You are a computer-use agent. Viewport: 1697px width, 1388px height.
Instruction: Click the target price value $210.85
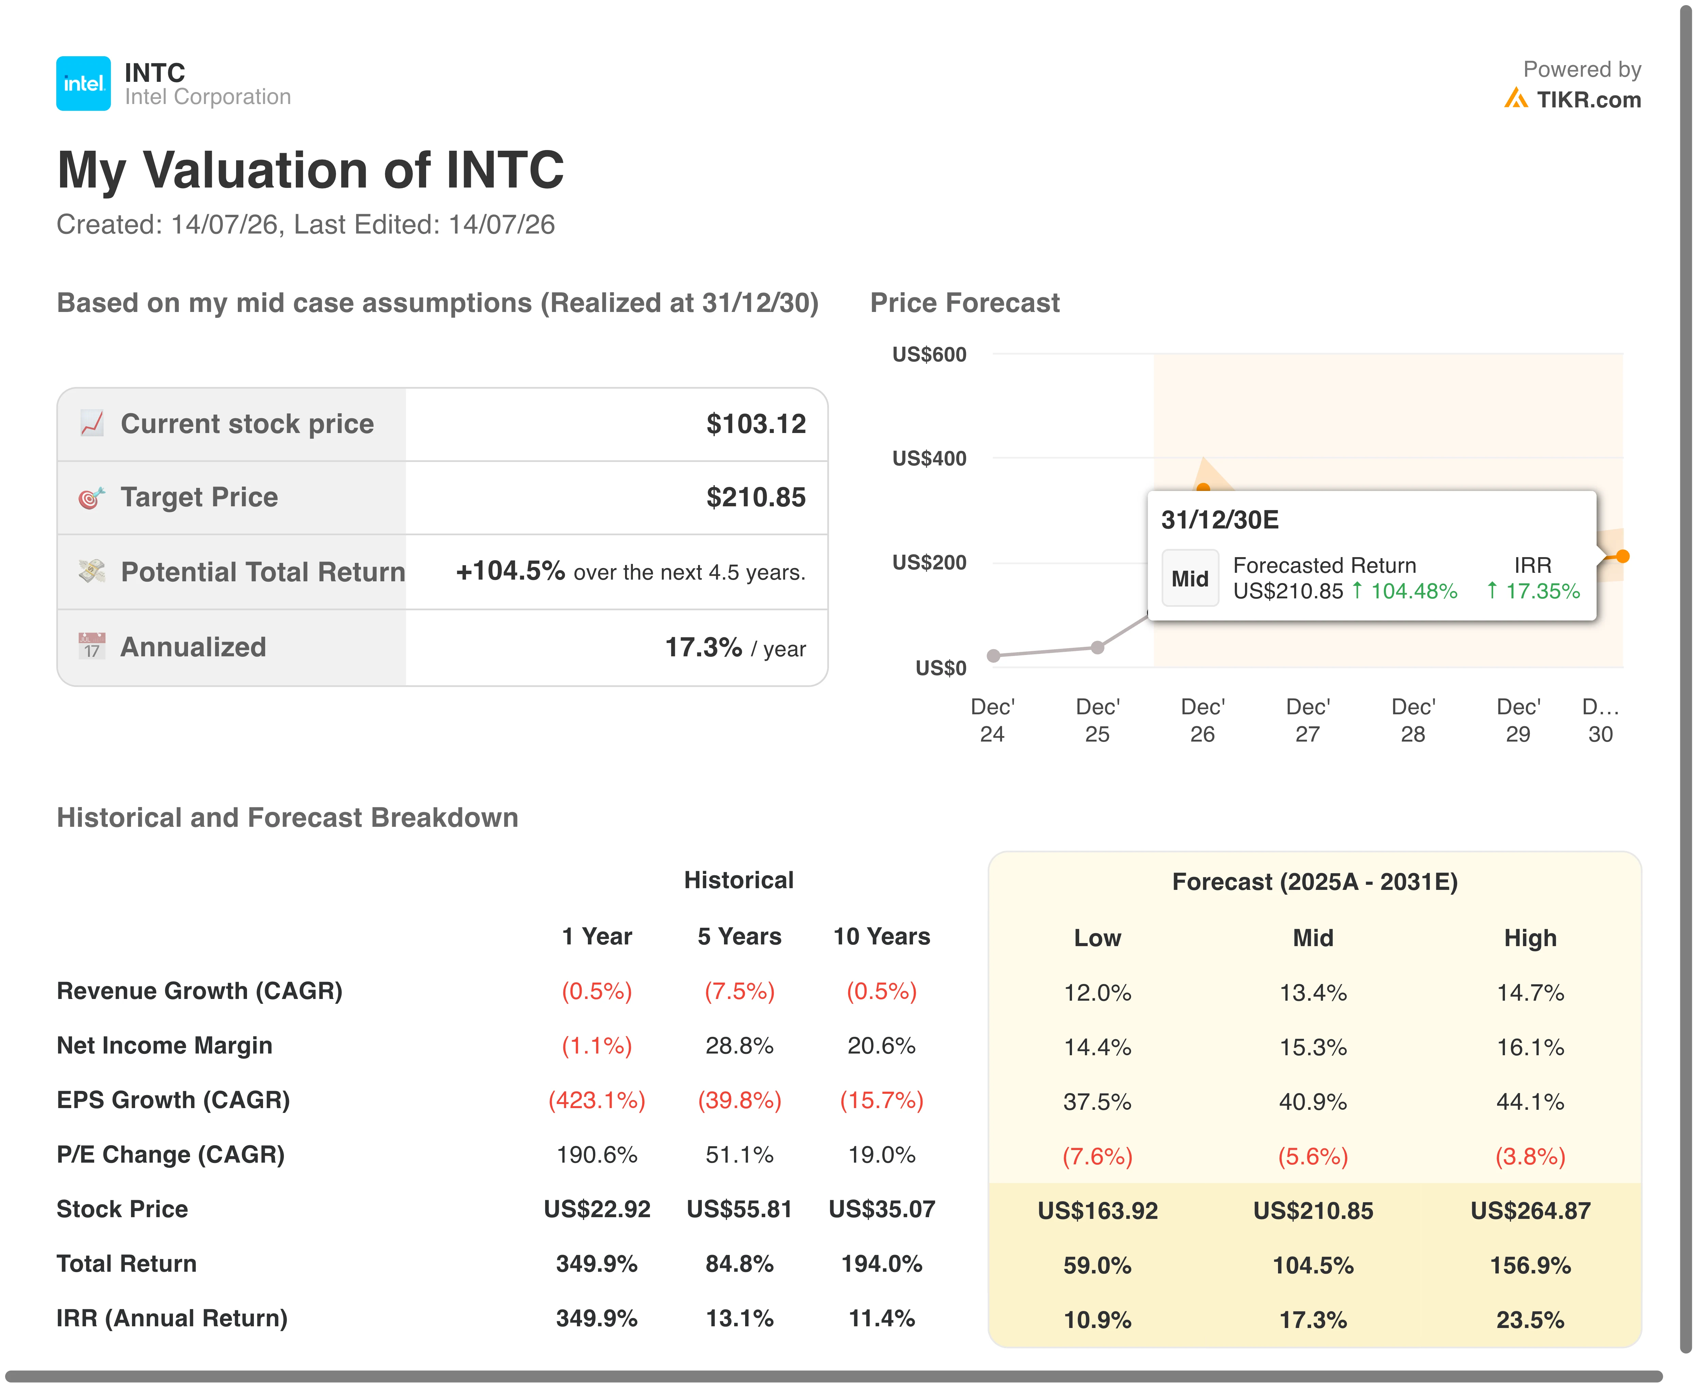point(756,497)
